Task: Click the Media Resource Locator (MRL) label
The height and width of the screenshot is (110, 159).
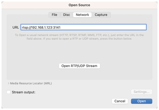Action: coord(31,83)
